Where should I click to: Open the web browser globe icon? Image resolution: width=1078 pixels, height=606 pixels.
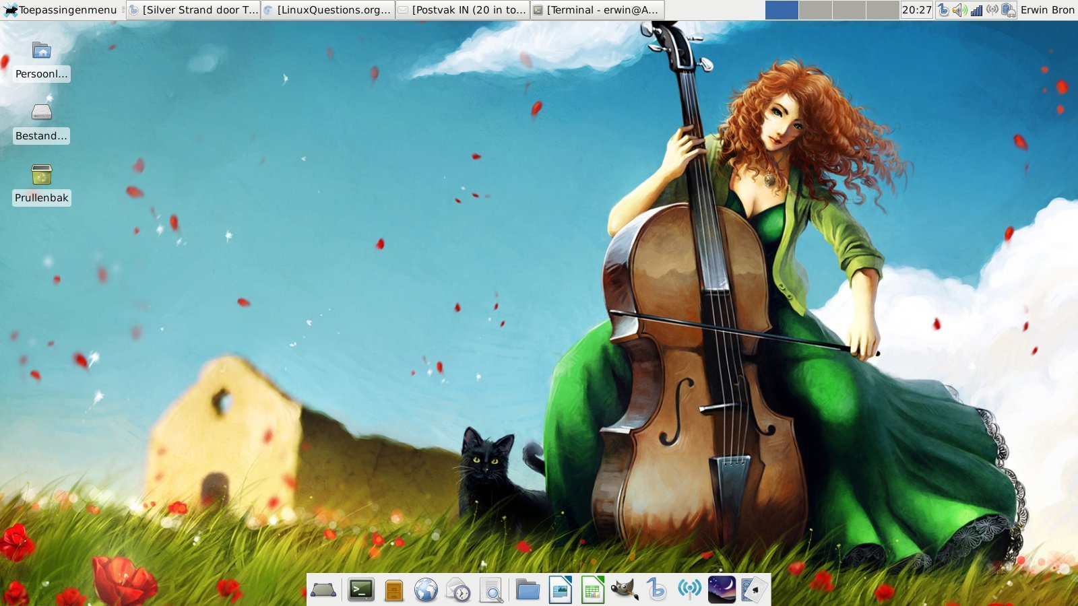[426, 591]
